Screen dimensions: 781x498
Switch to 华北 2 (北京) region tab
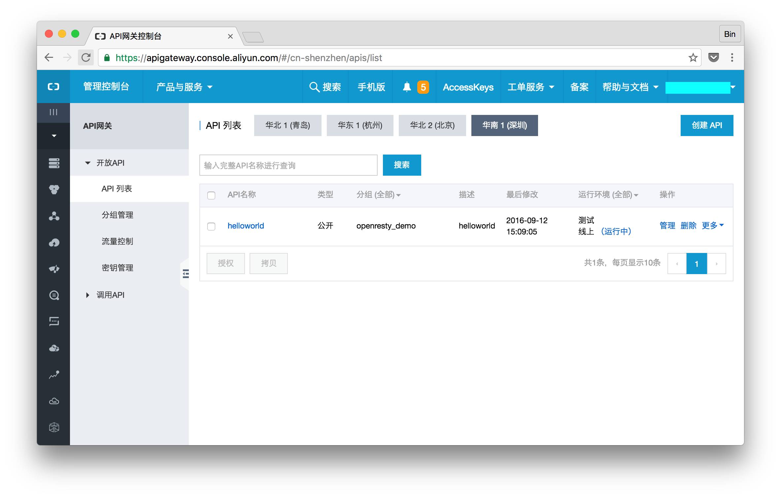click(432, 125)
